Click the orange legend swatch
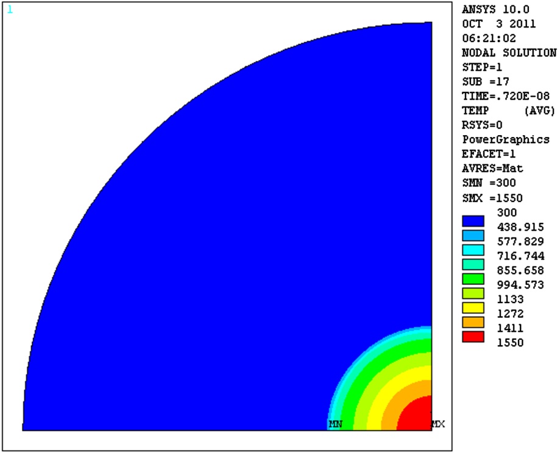This screenshot has height=453, width=560. pyautogui.click(x=473, y=321)
